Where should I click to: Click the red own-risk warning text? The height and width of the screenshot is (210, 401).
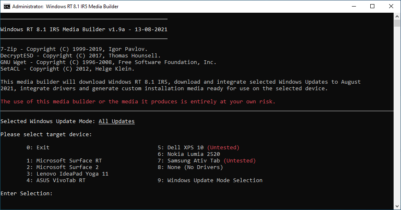point(138,102)
